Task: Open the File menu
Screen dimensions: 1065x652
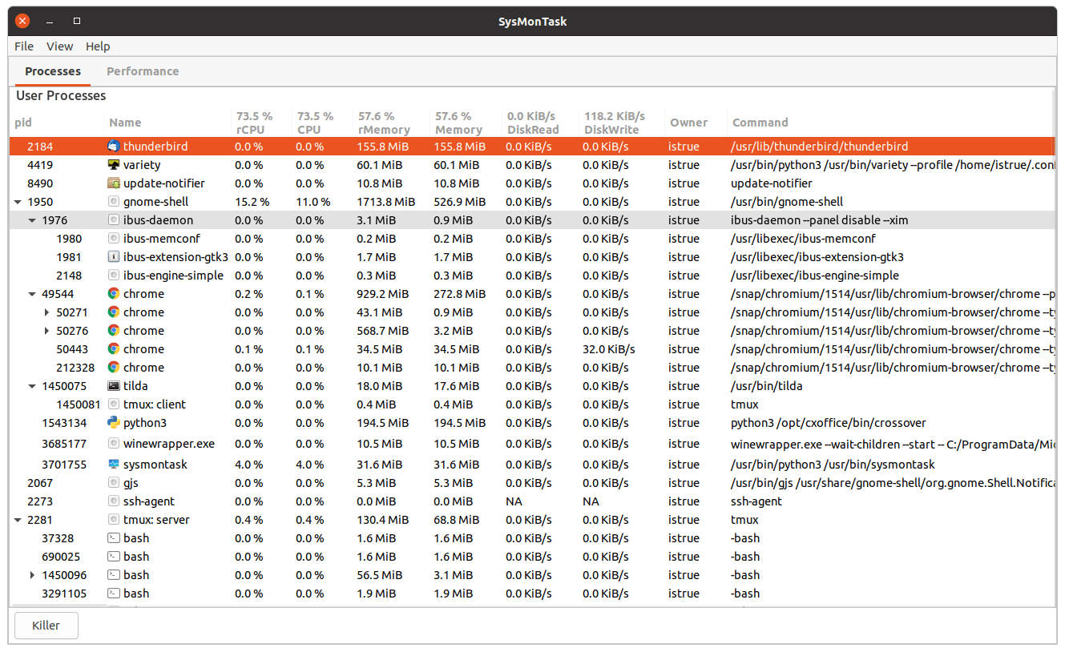Action: tap(24, 46)
